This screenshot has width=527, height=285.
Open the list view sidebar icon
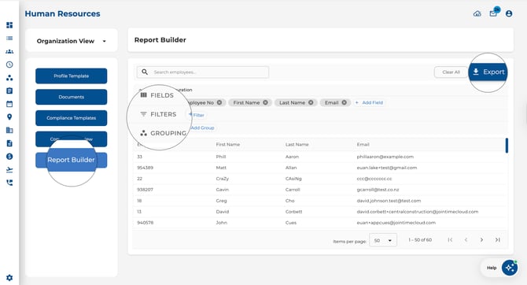(9, 39)
